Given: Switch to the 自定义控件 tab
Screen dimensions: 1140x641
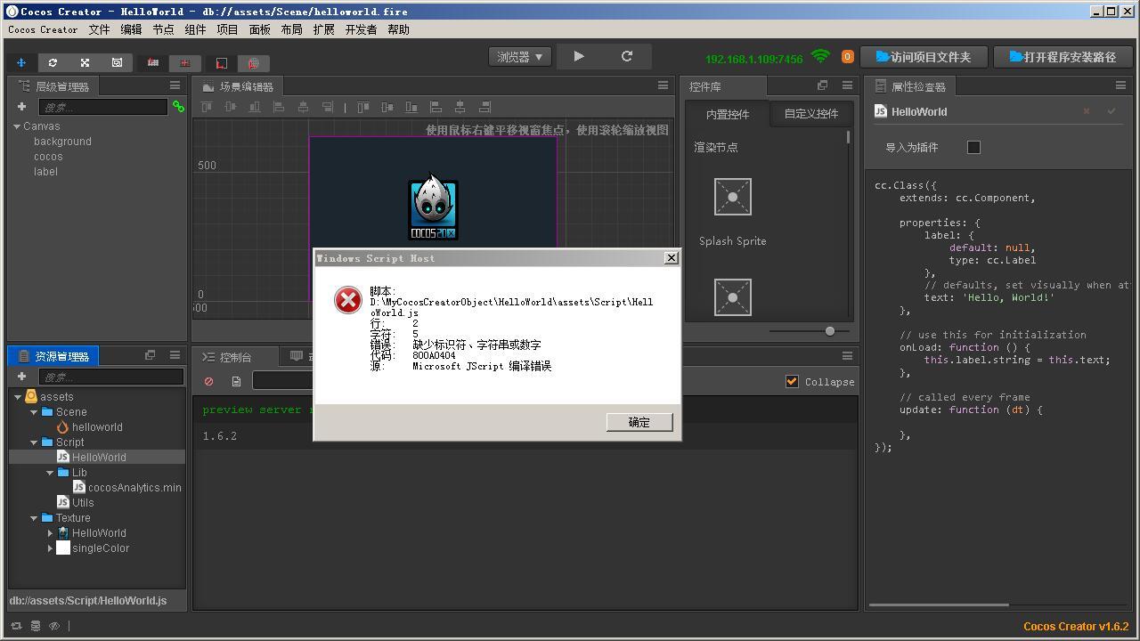Looking at the screenshot, I should pyautogui.click(x=811, y=114).
